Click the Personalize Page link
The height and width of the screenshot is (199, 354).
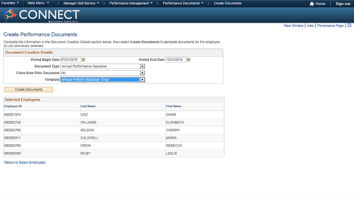pyautogui.click(x=330, y=26)
